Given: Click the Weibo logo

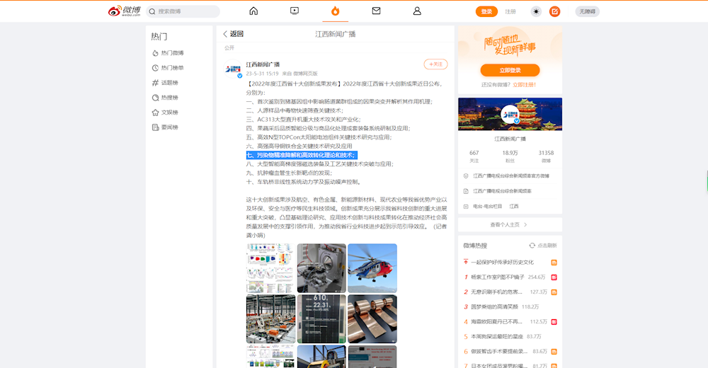Looking at the screenshot, I should (x=125, y=11).
